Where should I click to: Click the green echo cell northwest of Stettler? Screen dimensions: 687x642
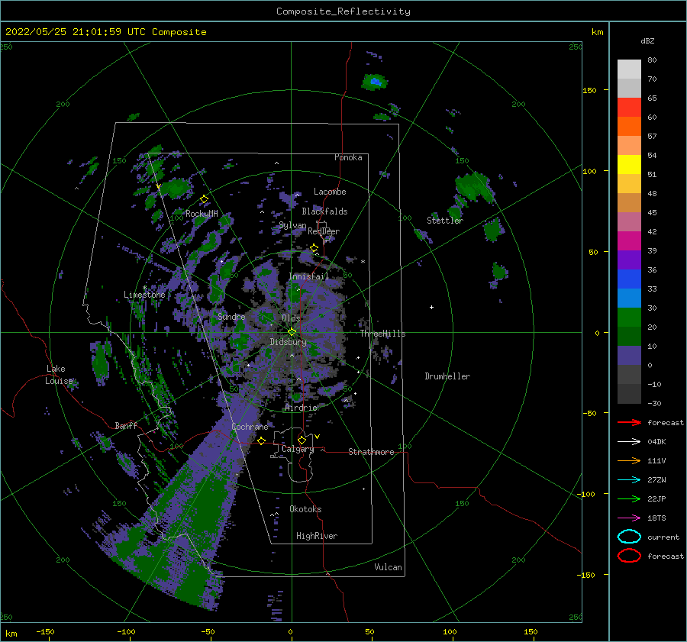click(473, 188)
